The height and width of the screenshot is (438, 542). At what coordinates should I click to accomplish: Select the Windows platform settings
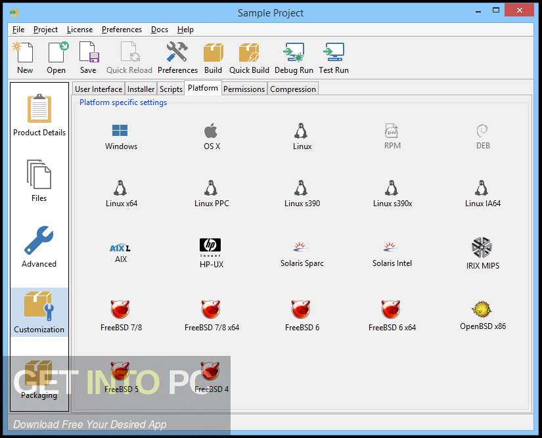click(x=121, y=137)
